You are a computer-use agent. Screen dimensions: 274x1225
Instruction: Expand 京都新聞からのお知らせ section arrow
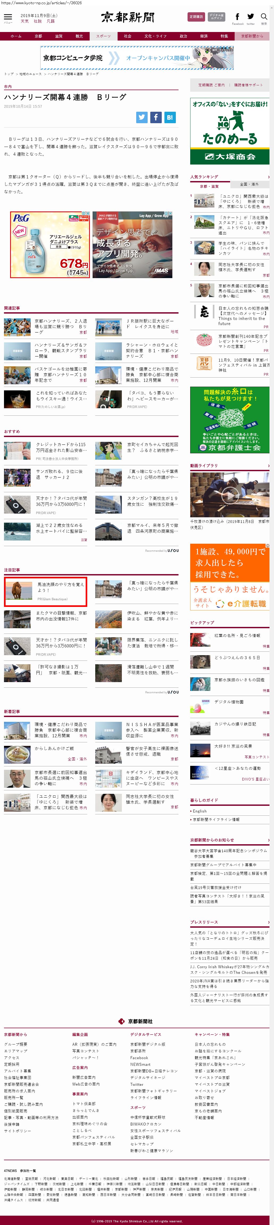click(x=268, y=840)
